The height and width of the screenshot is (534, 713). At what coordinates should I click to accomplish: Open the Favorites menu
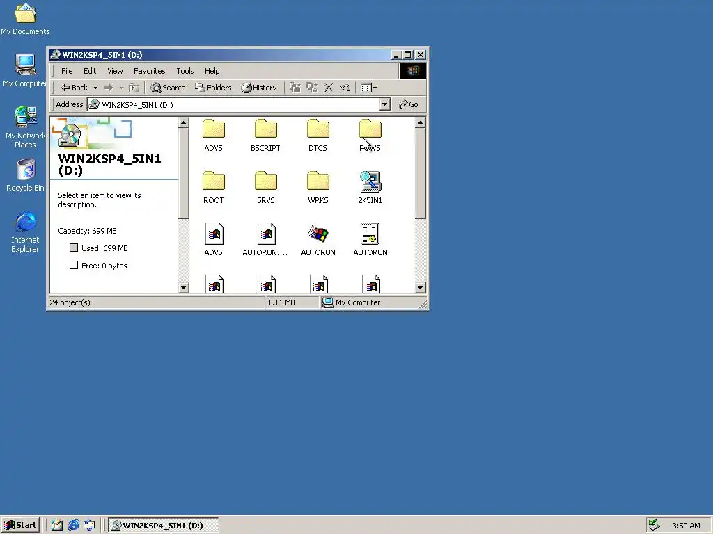click(x=149, y=71)
